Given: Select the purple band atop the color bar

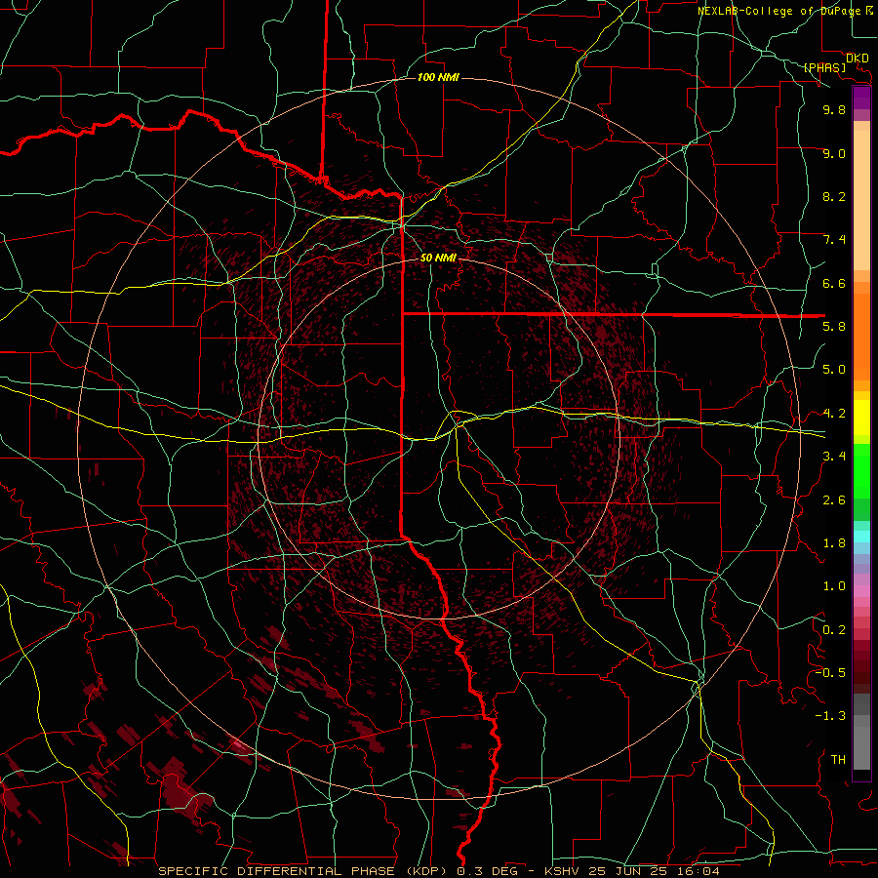Looking at the screenshot, I should pyautogui.click(x=861, y=98).
